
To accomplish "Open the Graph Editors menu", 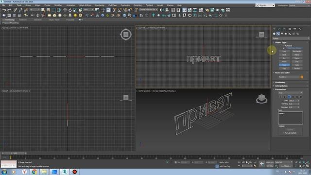I will [86, 5].
